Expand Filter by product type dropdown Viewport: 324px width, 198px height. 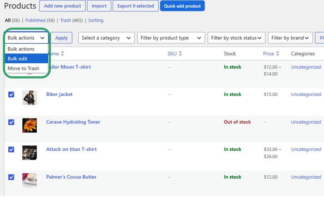point(171,38)
